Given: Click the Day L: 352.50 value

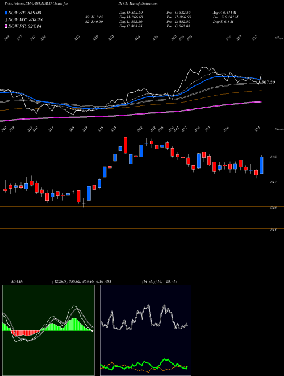Looking at the screenshot, I should coord(131,22).
